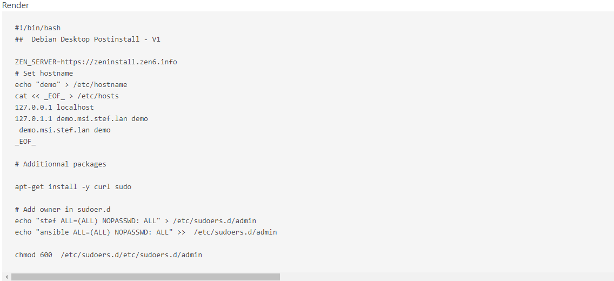Click the "# Add owner in sudoer.d" comment

(x=63, y=210)
